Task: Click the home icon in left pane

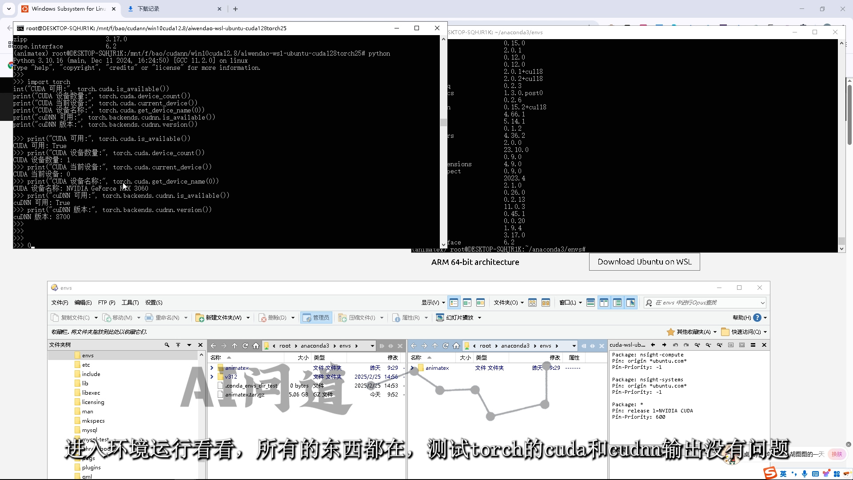Action: [x=256, y=346]
